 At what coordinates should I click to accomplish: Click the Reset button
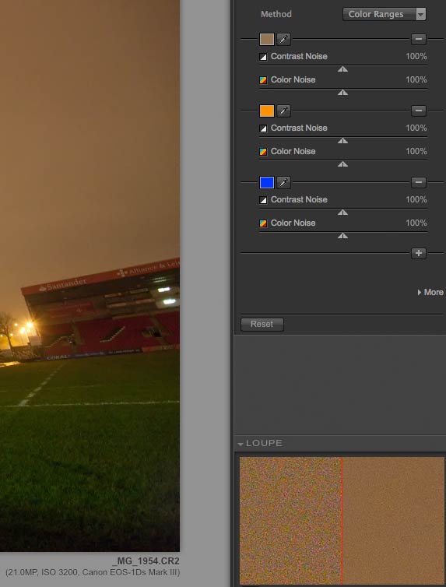pyautogui.click(x=262, y=324)
